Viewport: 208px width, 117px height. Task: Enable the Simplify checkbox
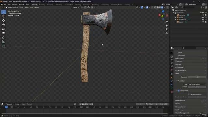click(x=177, y=68)
